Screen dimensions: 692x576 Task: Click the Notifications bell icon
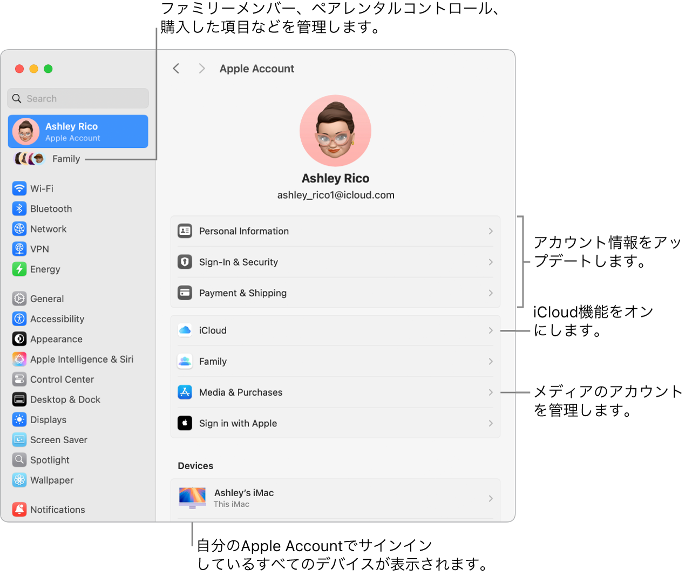19,510
